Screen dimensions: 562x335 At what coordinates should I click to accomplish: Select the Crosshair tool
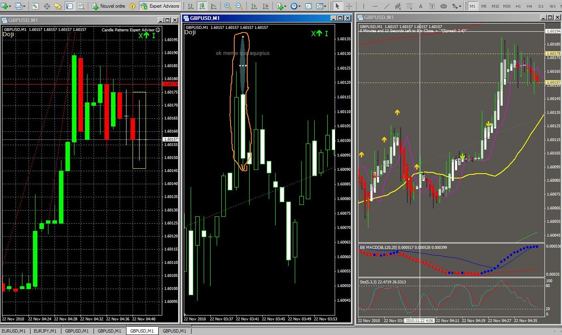tap(349, 6)
